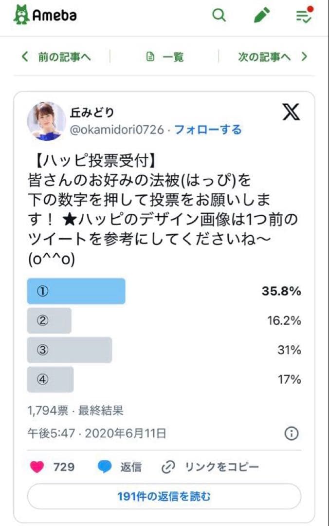
Task: Open the tweet info circle icon
Action: [292, 432]
